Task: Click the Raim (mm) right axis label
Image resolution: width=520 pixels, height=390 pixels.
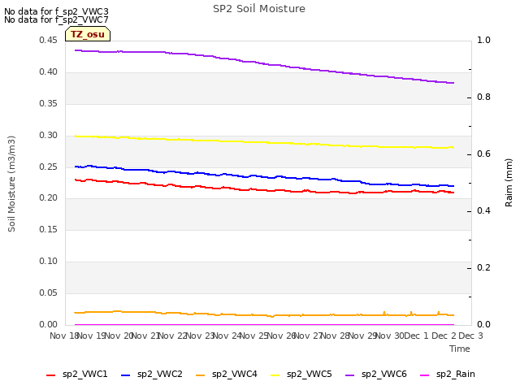Action: [509, 183]
